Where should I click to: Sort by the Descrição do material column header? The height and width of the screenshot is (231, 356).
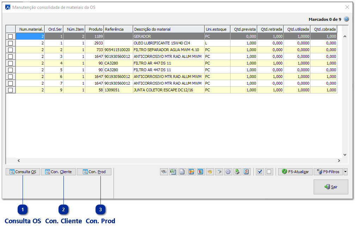[x=168, y=29]
